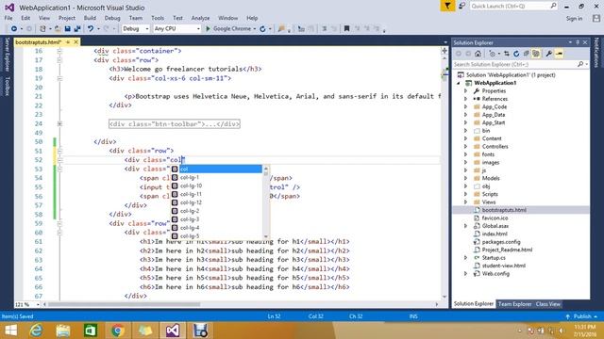Click the Collapse All icon in Solution Explorer
This screenshot has height=339, width=604.
[527, 54]
